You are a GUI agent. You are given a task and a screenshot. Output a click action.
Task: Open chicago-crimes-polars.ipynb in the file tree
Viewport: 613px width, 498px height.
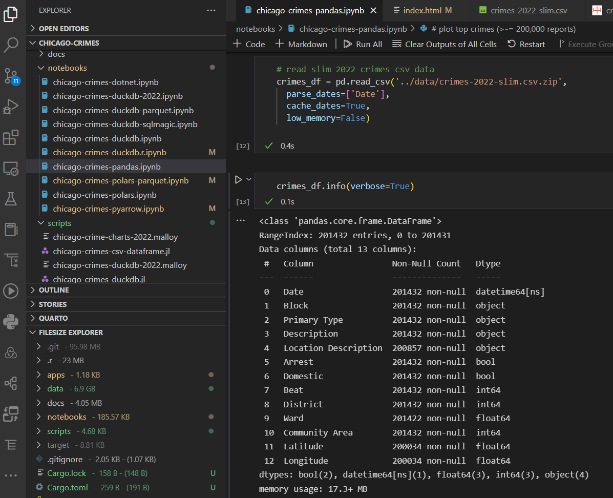(x=104, y=195)
